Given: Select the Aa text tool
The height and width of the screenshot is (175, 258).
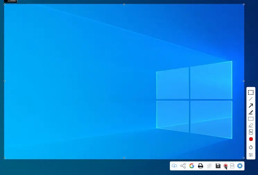Looking at the screenshot, I should coord(251,132).
